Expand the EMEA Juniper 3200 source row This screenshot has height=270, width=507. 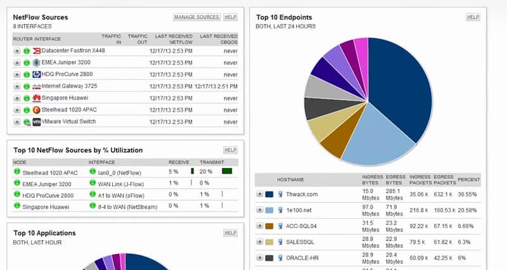point(17,63)
